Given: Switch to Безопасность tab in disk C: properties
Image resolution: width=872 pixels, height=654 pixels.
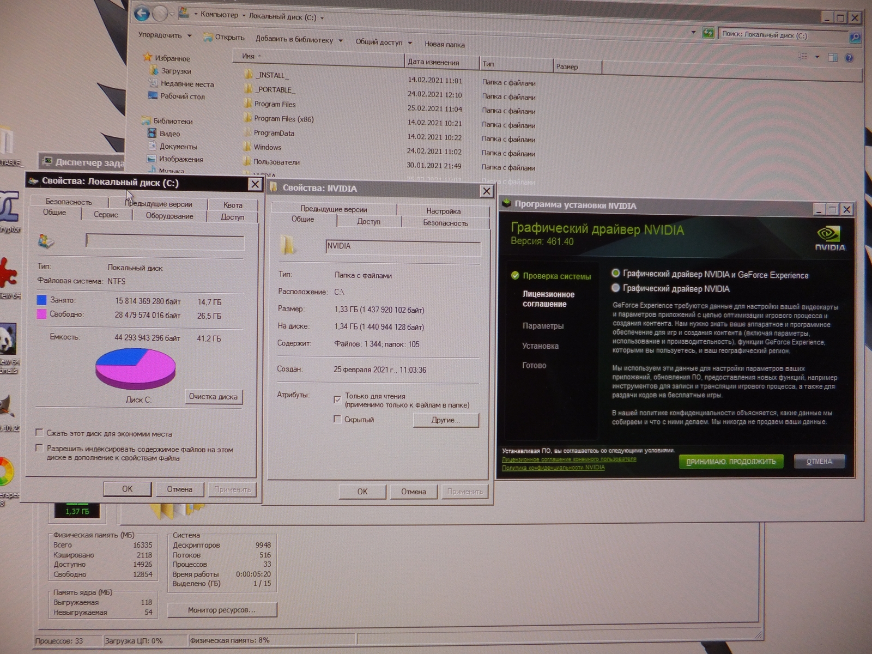Looking at the screenshot, I should click(x=69, y=202).
